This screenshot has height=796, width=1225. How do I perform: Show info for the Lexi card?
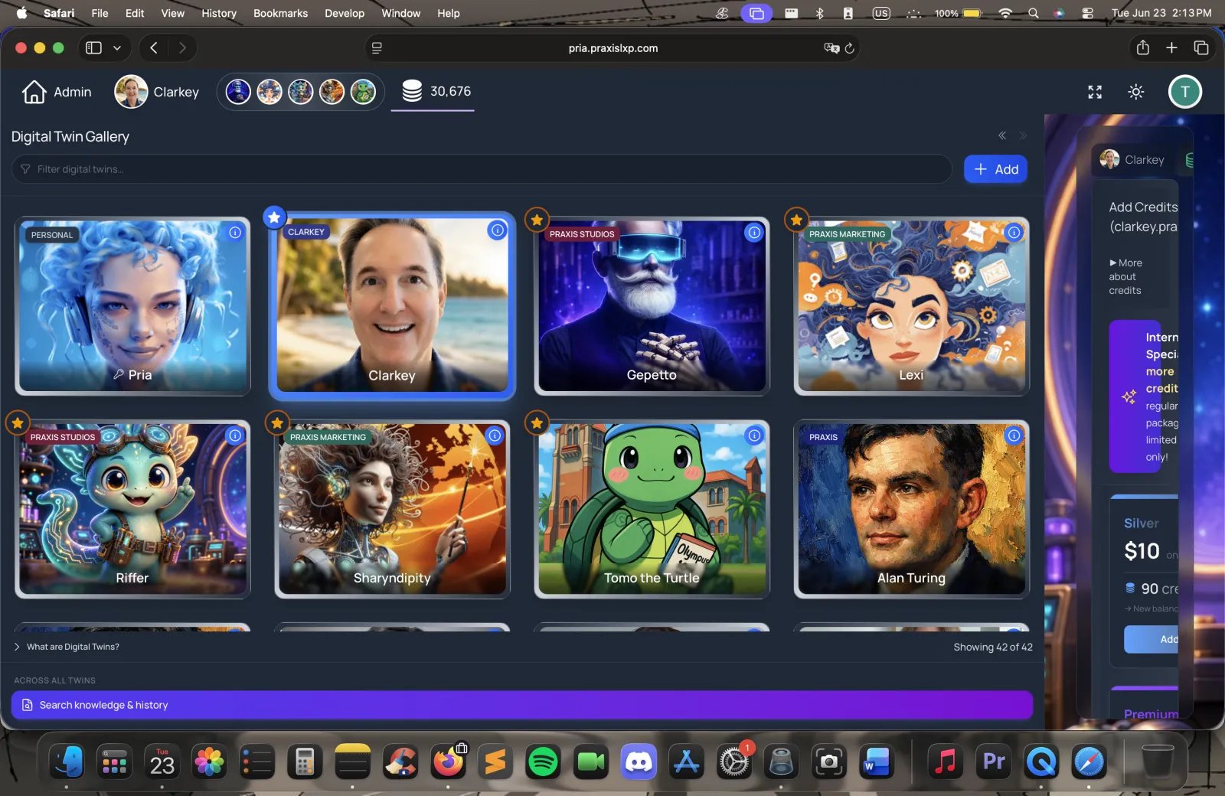coord(1014,232)
